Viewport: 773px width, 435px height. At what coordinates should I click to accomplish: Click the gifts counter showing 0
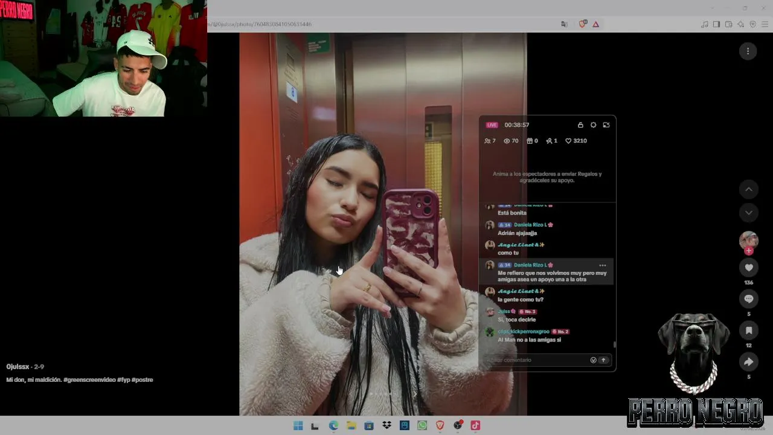(532, 141)
